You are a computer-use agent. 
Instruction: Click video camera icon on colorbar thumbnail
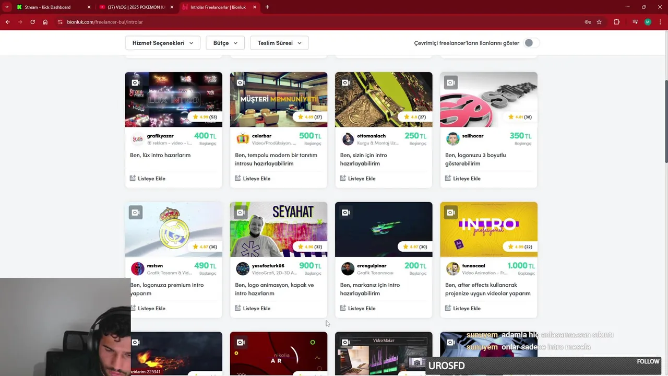coord(241,83)
